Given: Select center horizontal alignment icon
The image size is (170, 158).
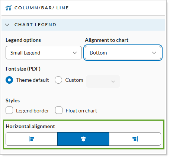Looking at the screenshot, I should [x=83, y=139].
